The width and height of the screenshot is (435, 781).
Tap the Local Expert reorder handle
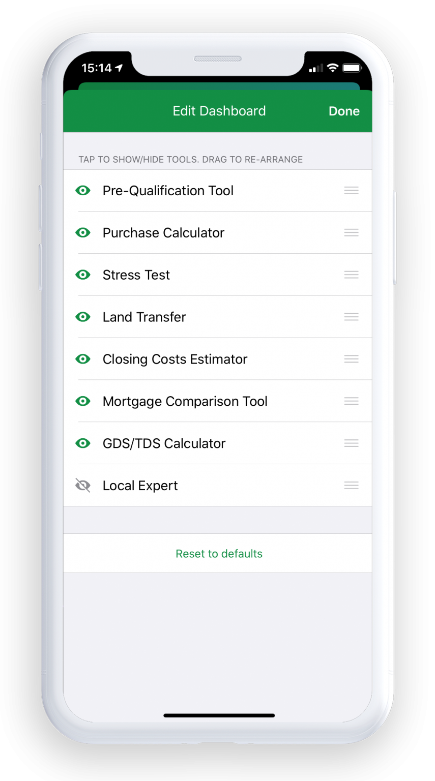coord(351,486)
